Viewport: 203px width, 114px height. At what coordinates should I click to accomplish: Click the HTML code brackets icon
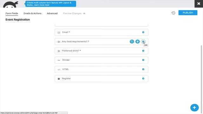59,70
